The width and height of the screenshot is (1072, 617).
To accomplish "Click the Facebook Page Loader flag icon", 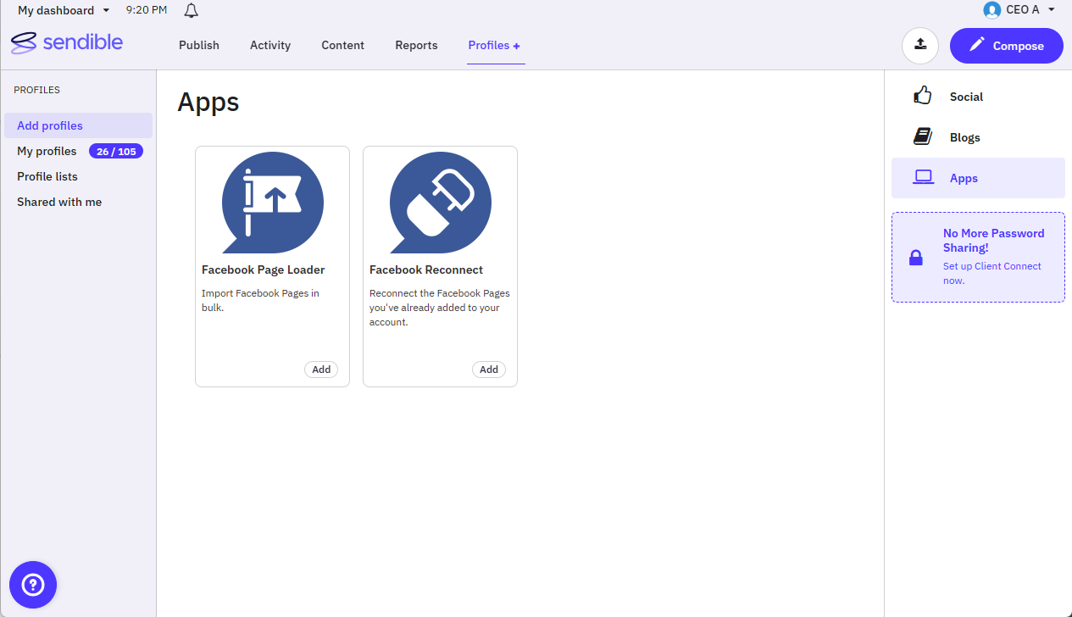I will (272, 202).
